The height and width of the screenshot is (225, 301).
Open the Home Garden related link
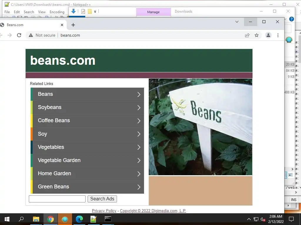(x=87, y=173)
